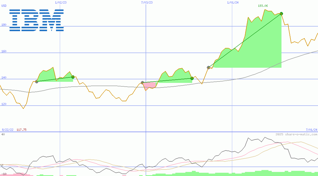The image size is (318, 176).
Task: Select the 7/01/24 end date label
Action: pos(312,130)
